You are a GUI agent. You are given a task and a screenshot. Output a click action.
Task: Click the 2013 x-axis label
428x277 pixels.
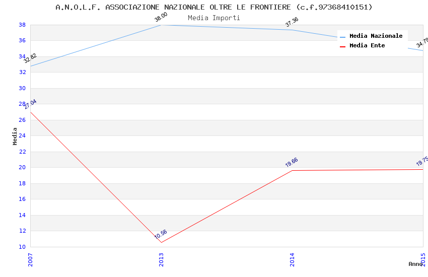coord(161,259)
